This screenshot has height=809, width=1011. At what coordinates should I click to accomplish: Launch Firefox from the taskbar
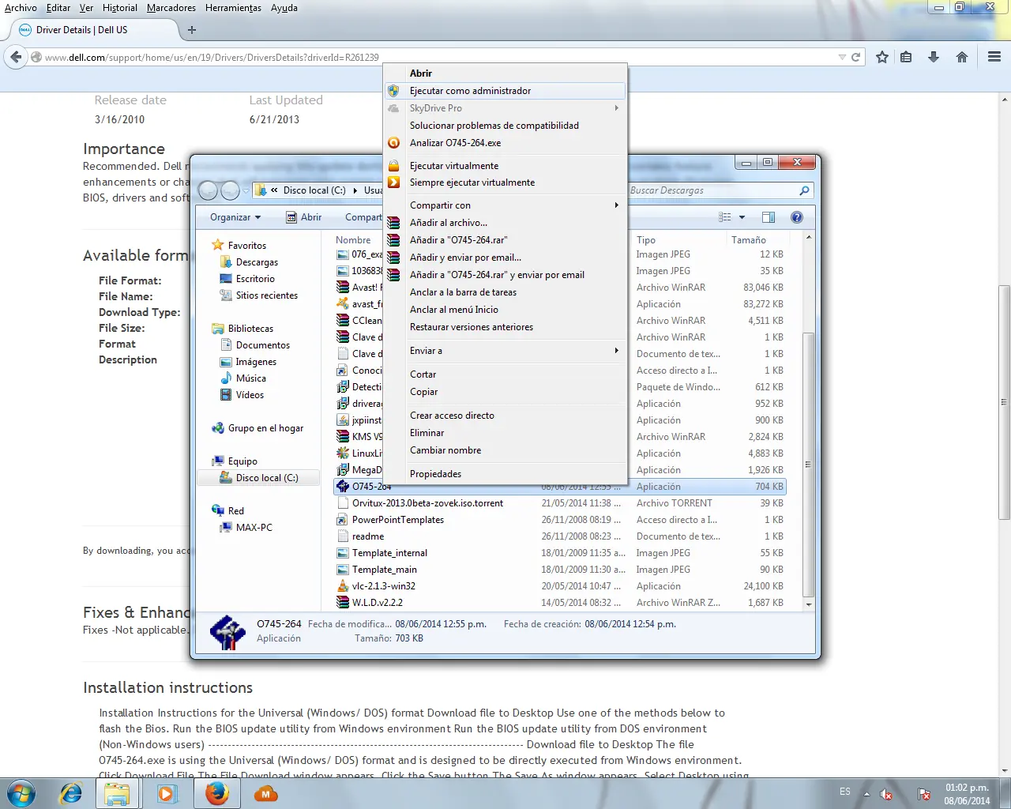216,792
